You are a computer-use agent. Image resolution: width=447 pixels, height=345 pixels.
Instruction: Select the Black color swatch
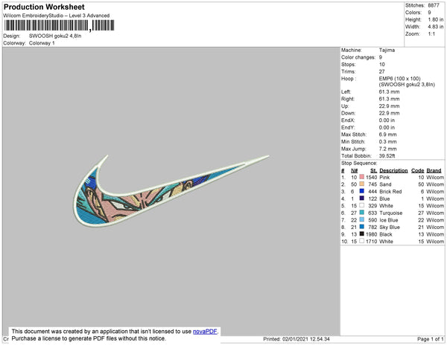(x=362, y=233)
